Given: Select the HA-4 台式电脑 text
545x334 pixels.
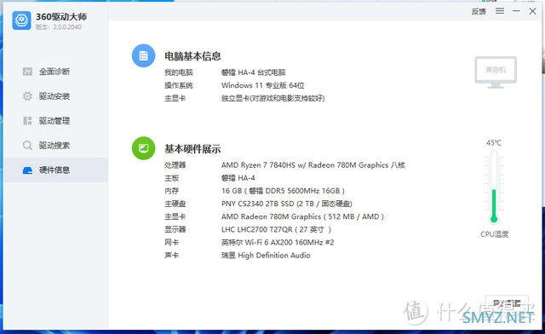Looking at the screenshot, I should (x=254, y=72).
